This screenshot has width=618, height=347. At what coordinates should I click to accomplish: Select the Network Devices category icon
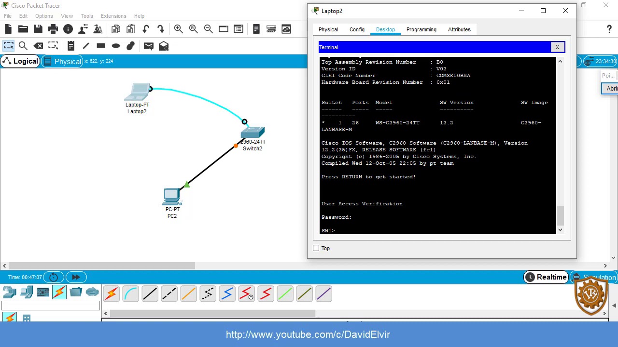(10, 292)
